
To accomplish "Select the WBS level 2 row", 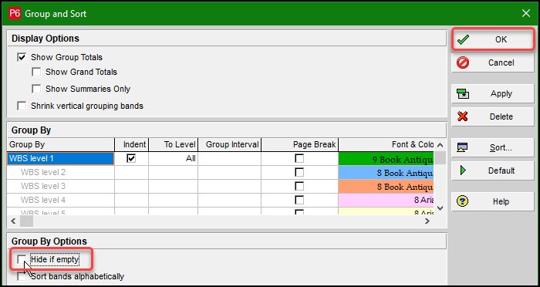I will coord(61,172).
